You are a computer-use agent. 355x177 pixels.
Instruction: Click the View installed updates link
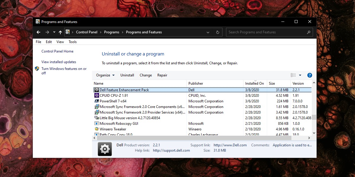[x=59, y=62]
